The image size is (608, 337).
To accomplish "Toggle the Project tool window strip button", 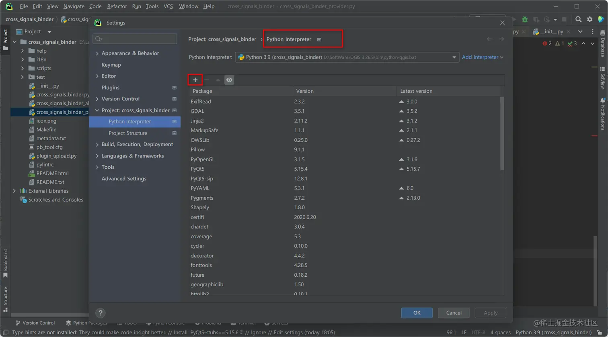I will pyautogui.click(x=5, y=39).
